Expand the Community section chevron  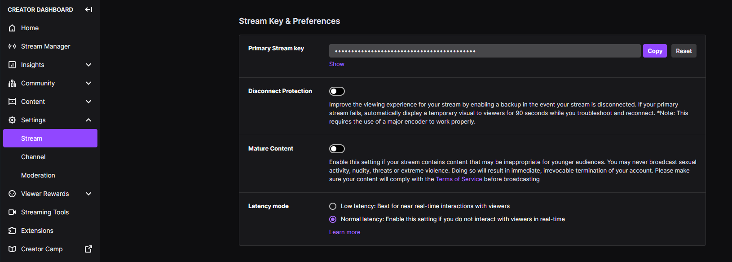(x=88, y=83)
